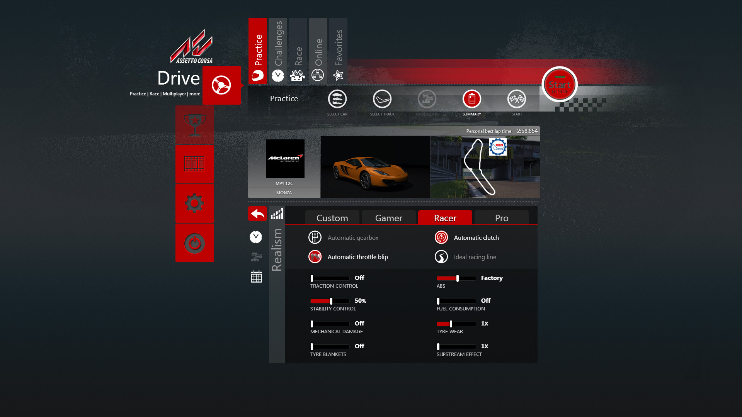The height and width of the screenshot is (417, 742).
Task: Switch to the Pro realism preset
Action: pyautogui.click(x=501, y=218)
